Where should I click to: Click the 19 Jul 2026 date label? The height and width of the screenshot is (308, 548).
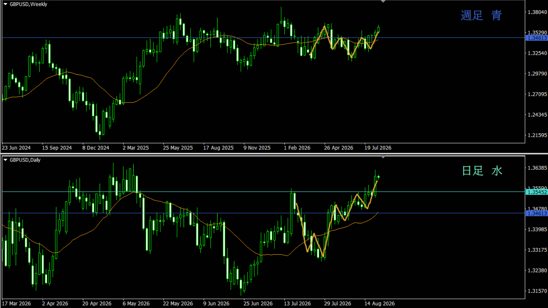point(378,148)
